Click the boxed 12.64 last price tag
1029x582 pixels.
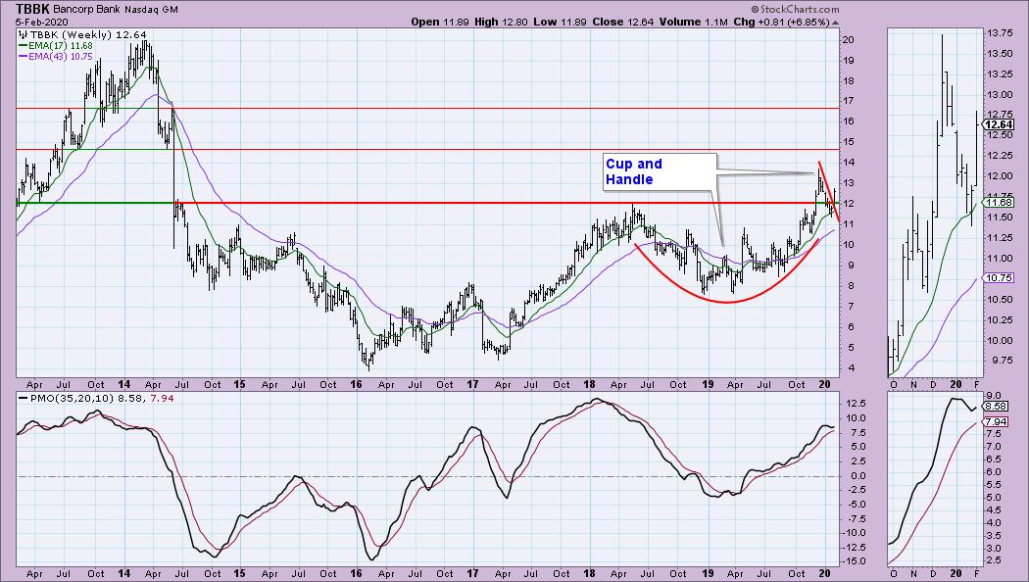coord(999,124)
